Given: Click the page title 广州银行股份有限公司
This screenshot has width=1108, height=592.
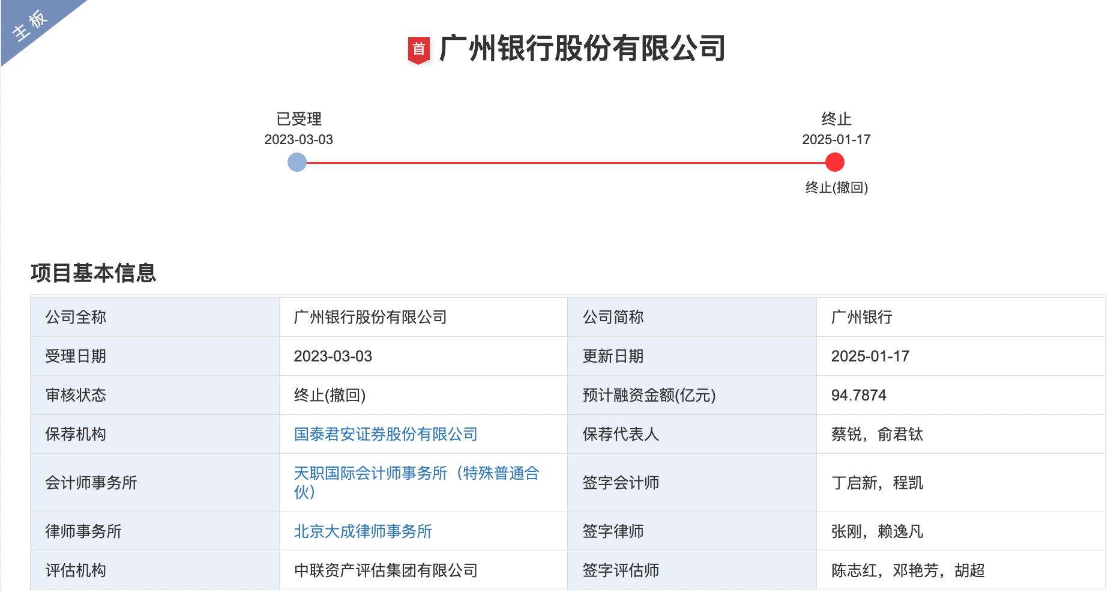Looking at the screenshot, I should [582, 49].
